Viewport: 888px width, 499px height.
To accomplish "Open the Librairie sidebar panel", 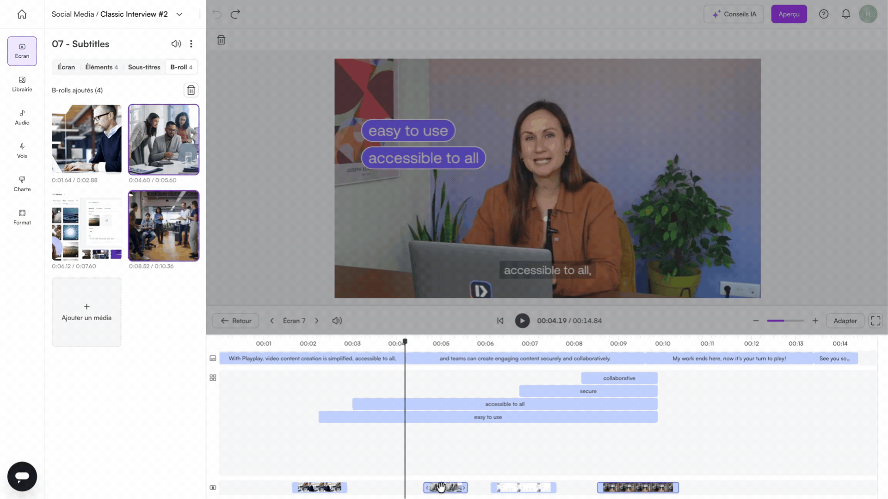I will (22, 84).
